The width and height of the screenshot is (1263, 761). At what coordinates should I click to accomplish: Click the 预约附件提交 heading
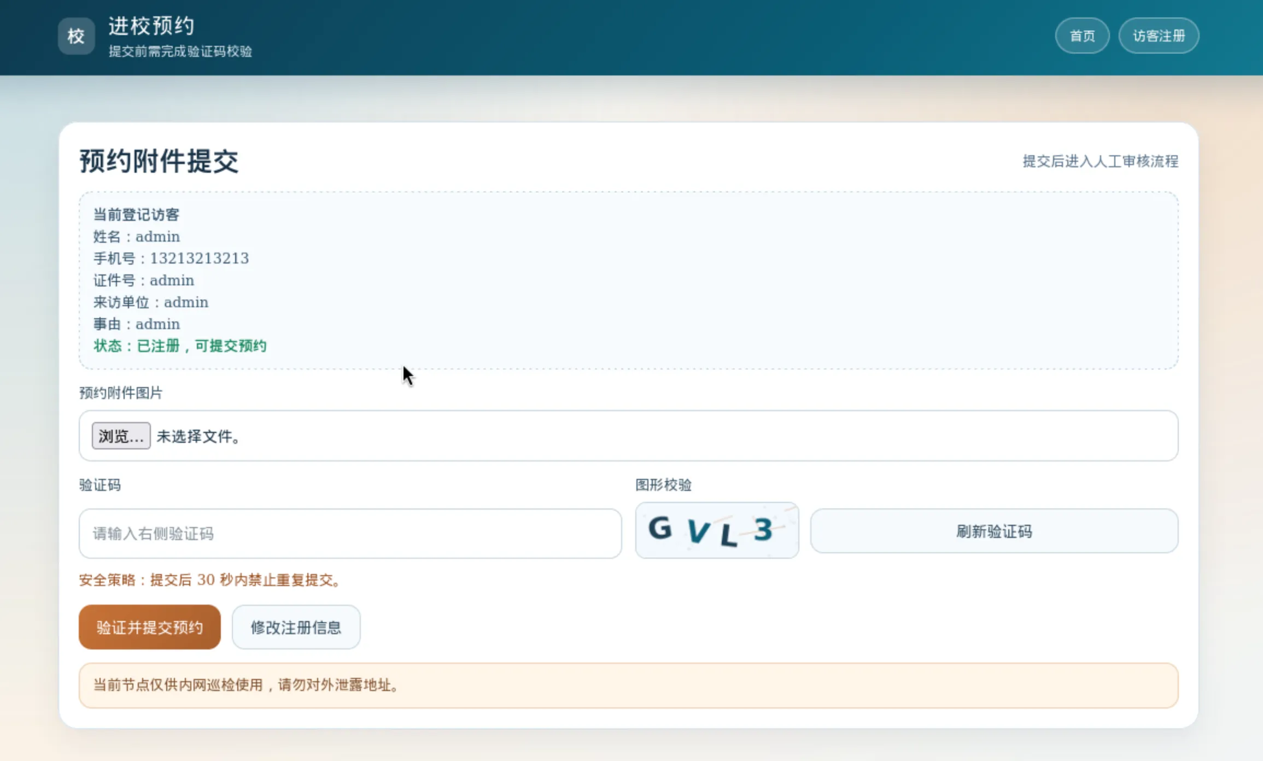(159, 161)
